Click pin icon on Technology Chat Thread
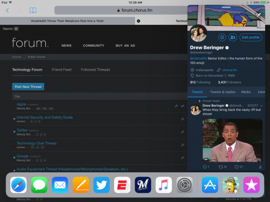The height and width of the screenshot is (202, 270). (183, 145)
